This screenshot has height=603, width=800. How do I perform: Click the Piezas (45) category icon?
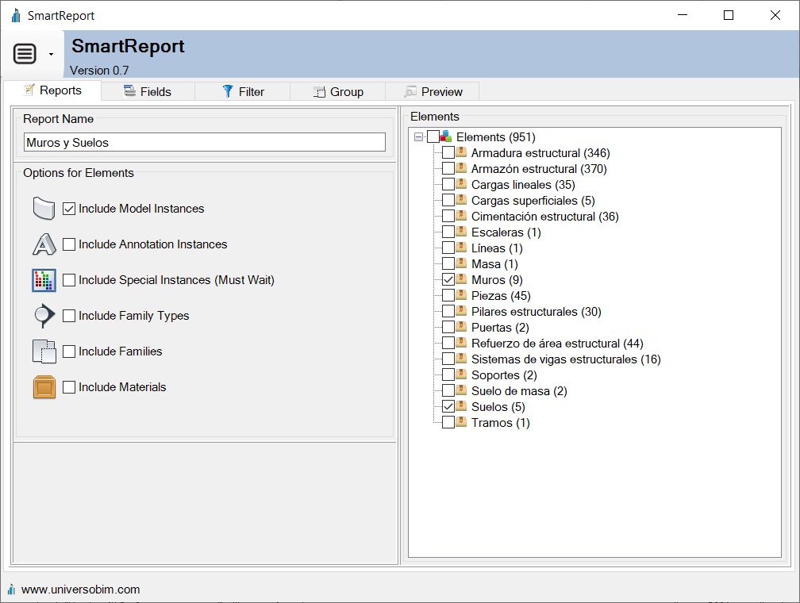[461, 295]
